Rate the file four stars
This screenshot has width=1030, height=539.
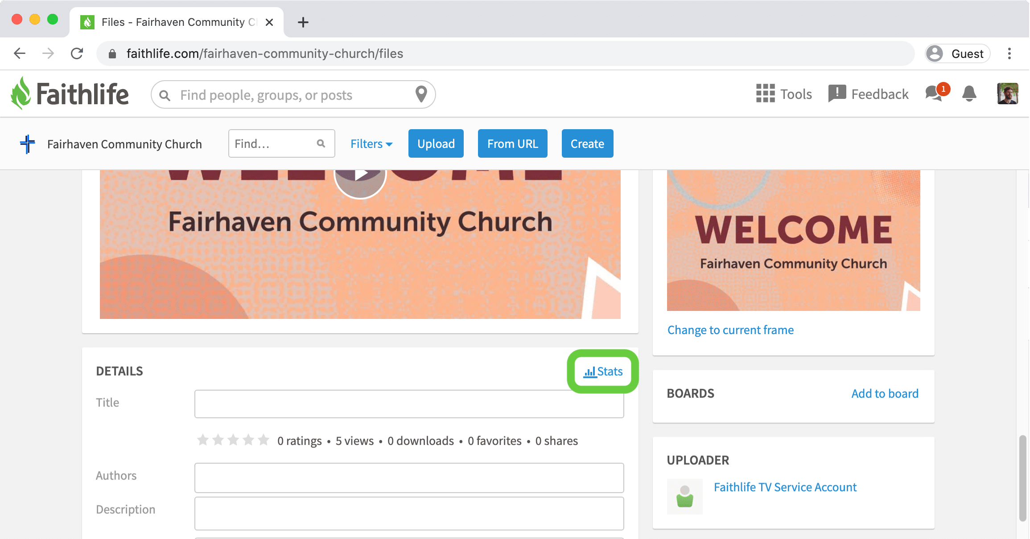click(248, 440)
